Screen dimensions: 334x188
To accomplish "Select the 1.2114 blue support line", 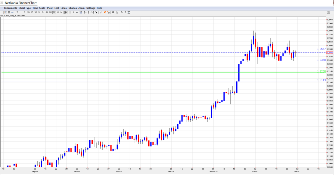I will point(164,81).
